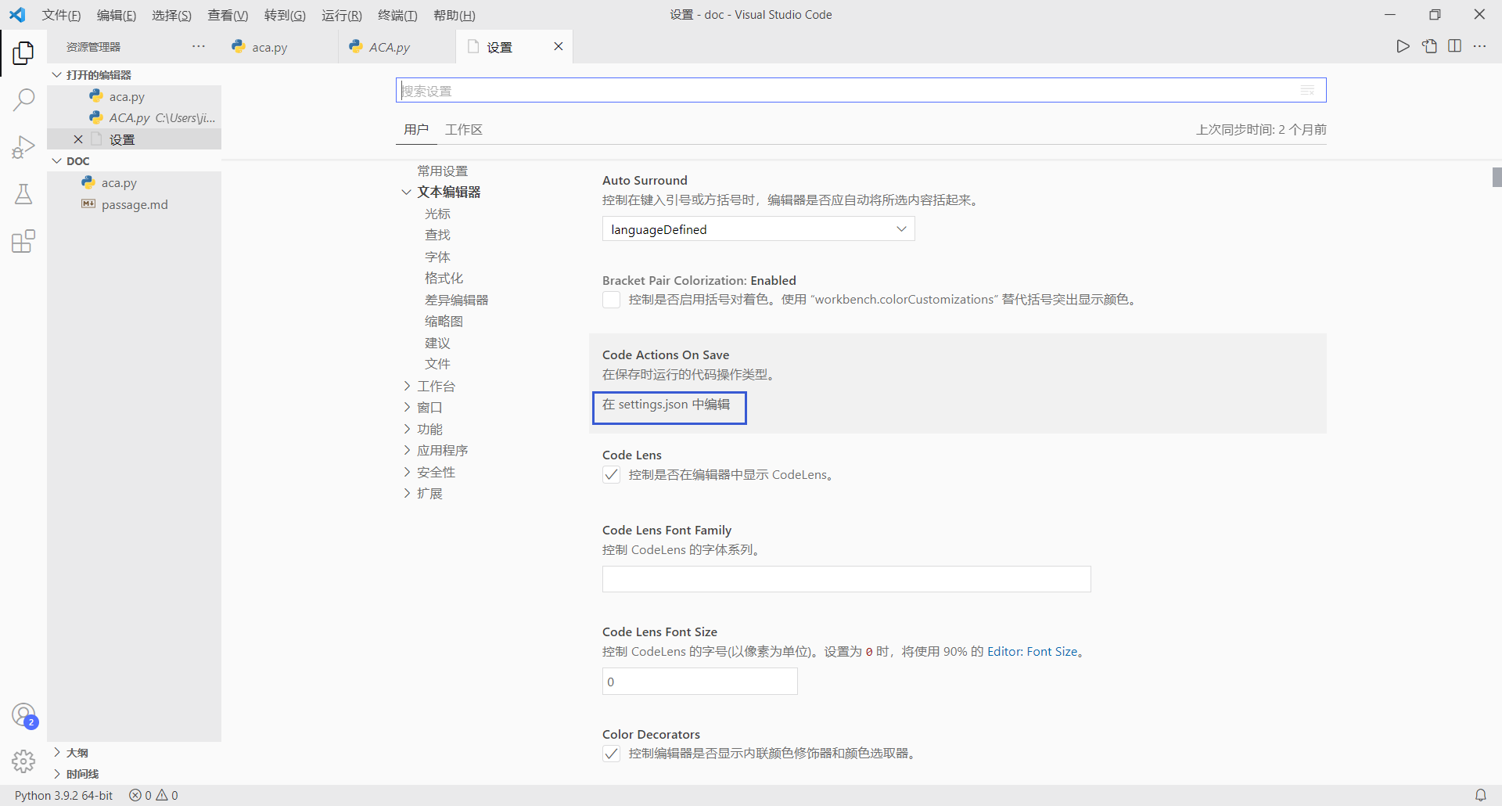Open the 终端(T) menu
Viewport: 1502px width, 806px height.
397,15
